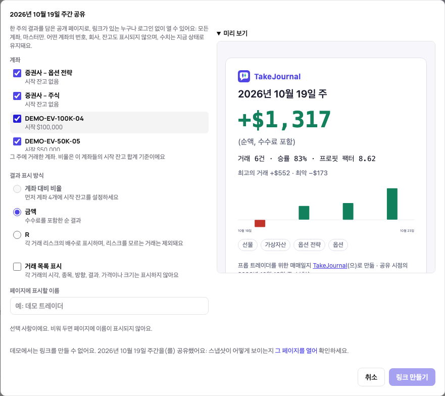Select the 금액 radio option
Screen dimensions: 445x396
17,212
